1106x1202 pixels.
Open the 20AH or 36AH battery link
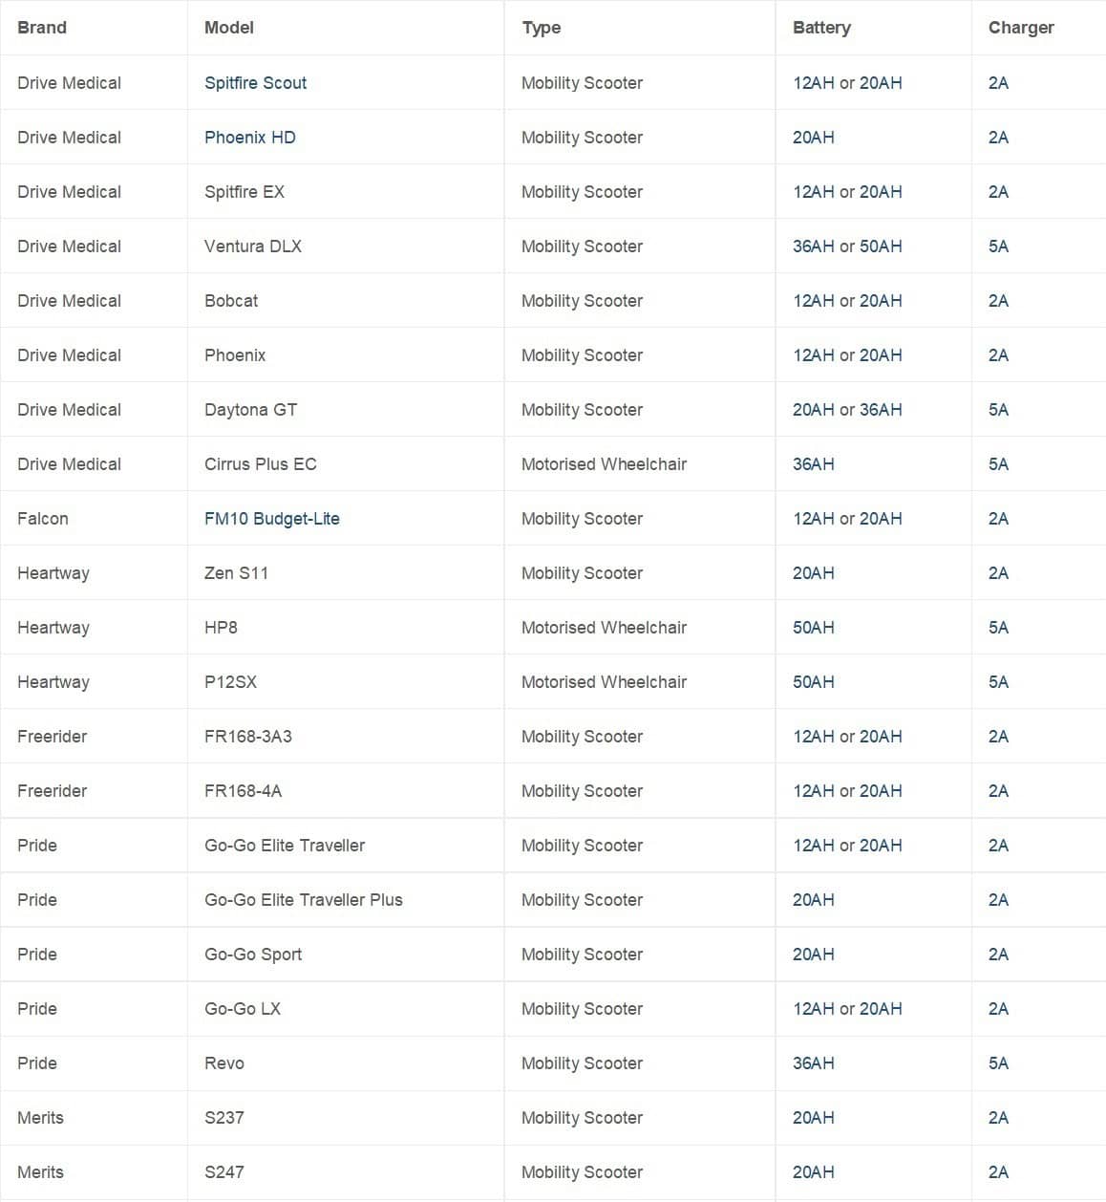(x=846, y=410)
